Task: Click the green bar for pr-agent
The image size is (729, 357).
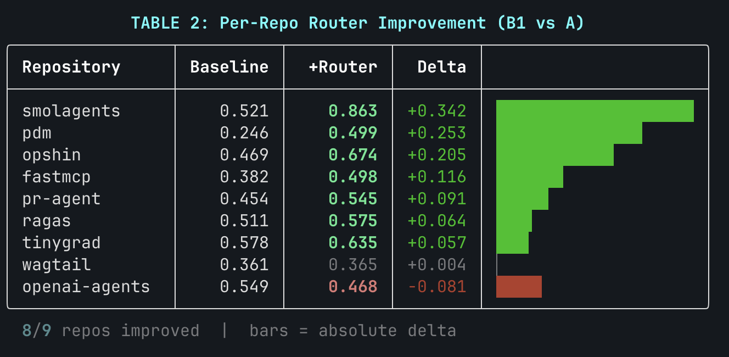Action: point(522,199)
